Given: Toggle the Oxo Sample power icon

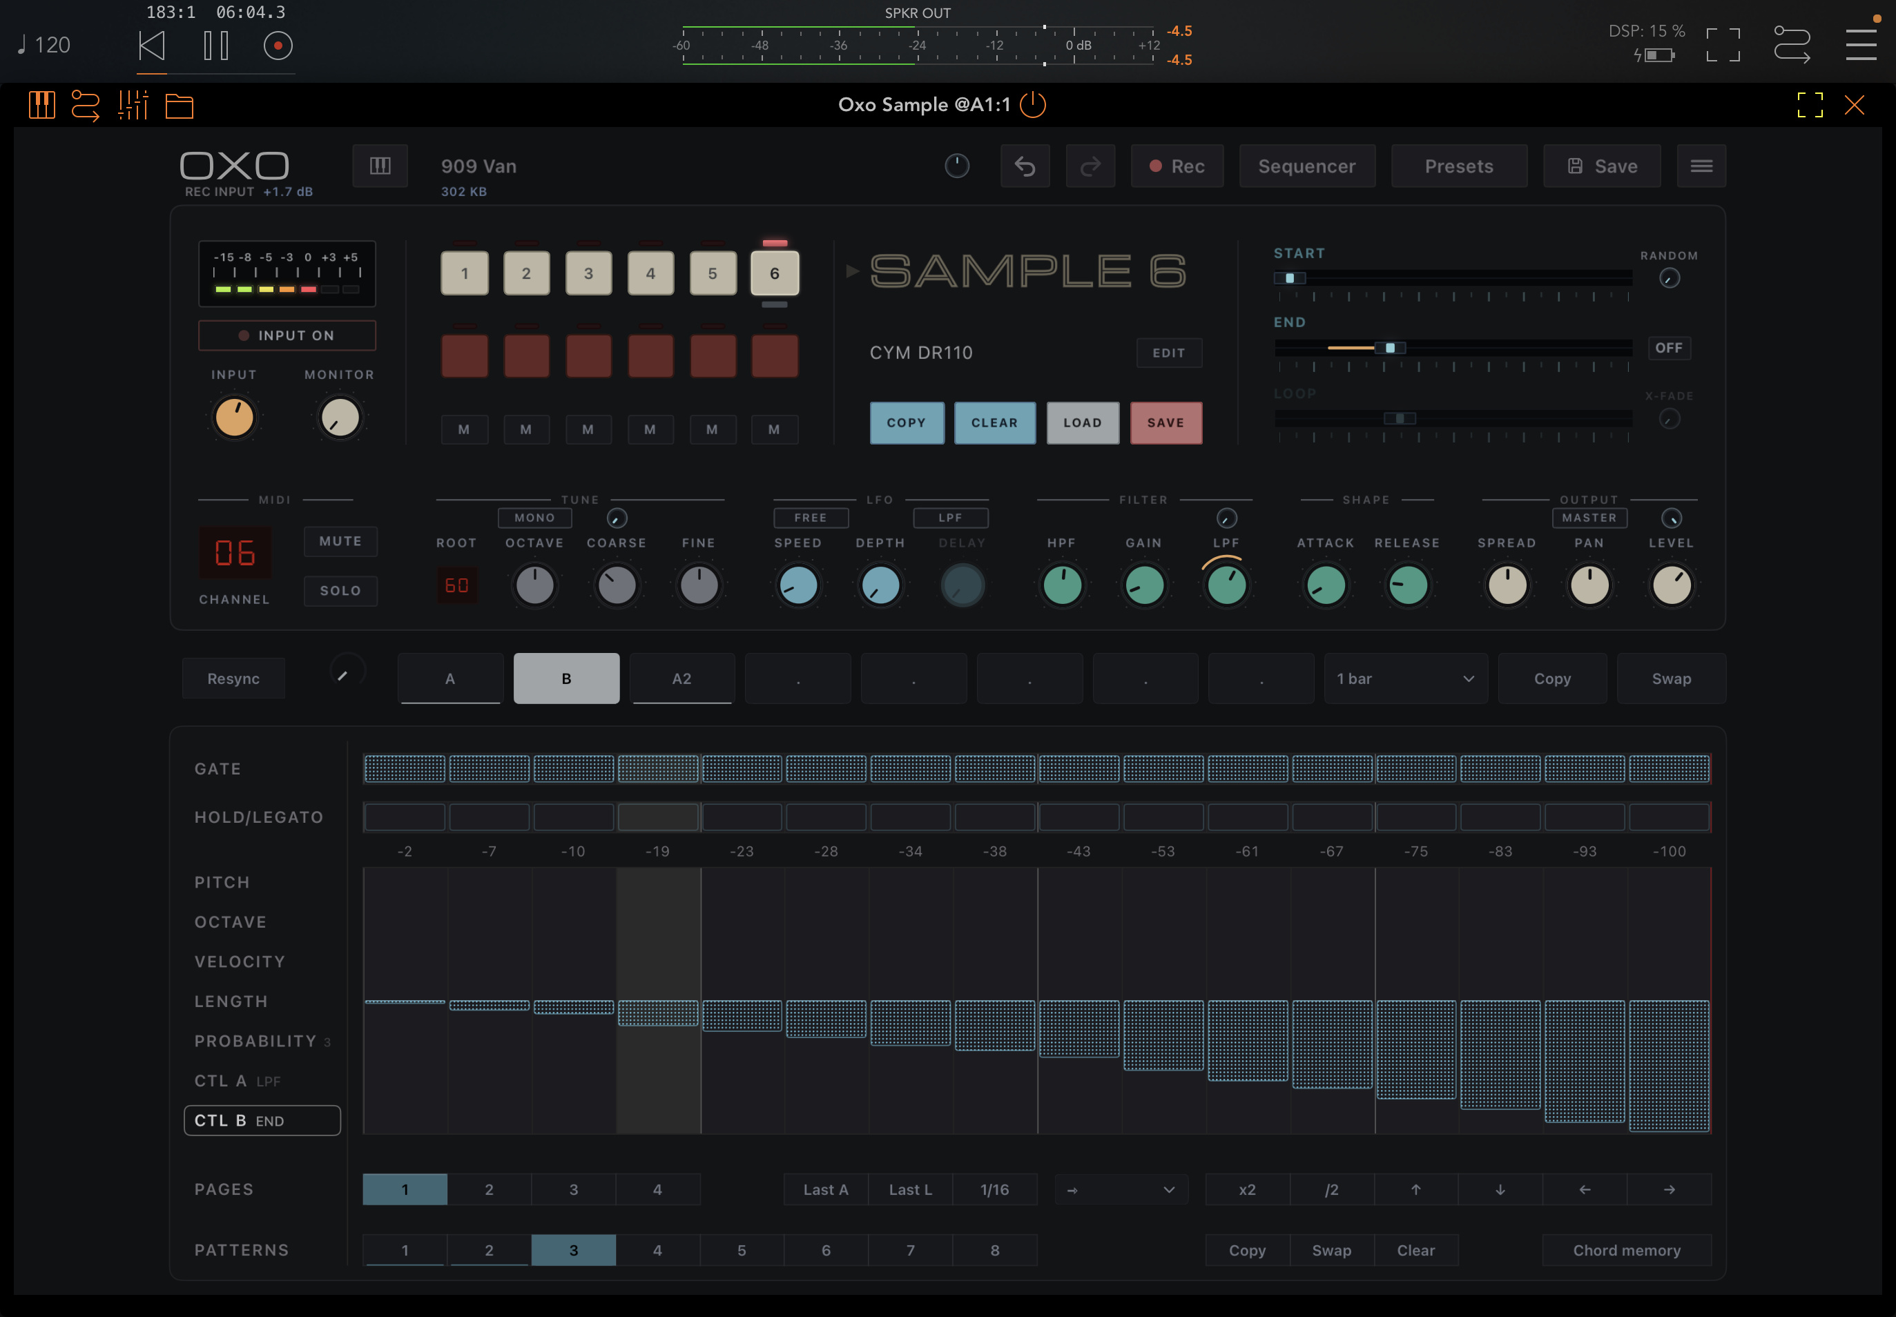Looking at the screenshot, I should 1033,105.
